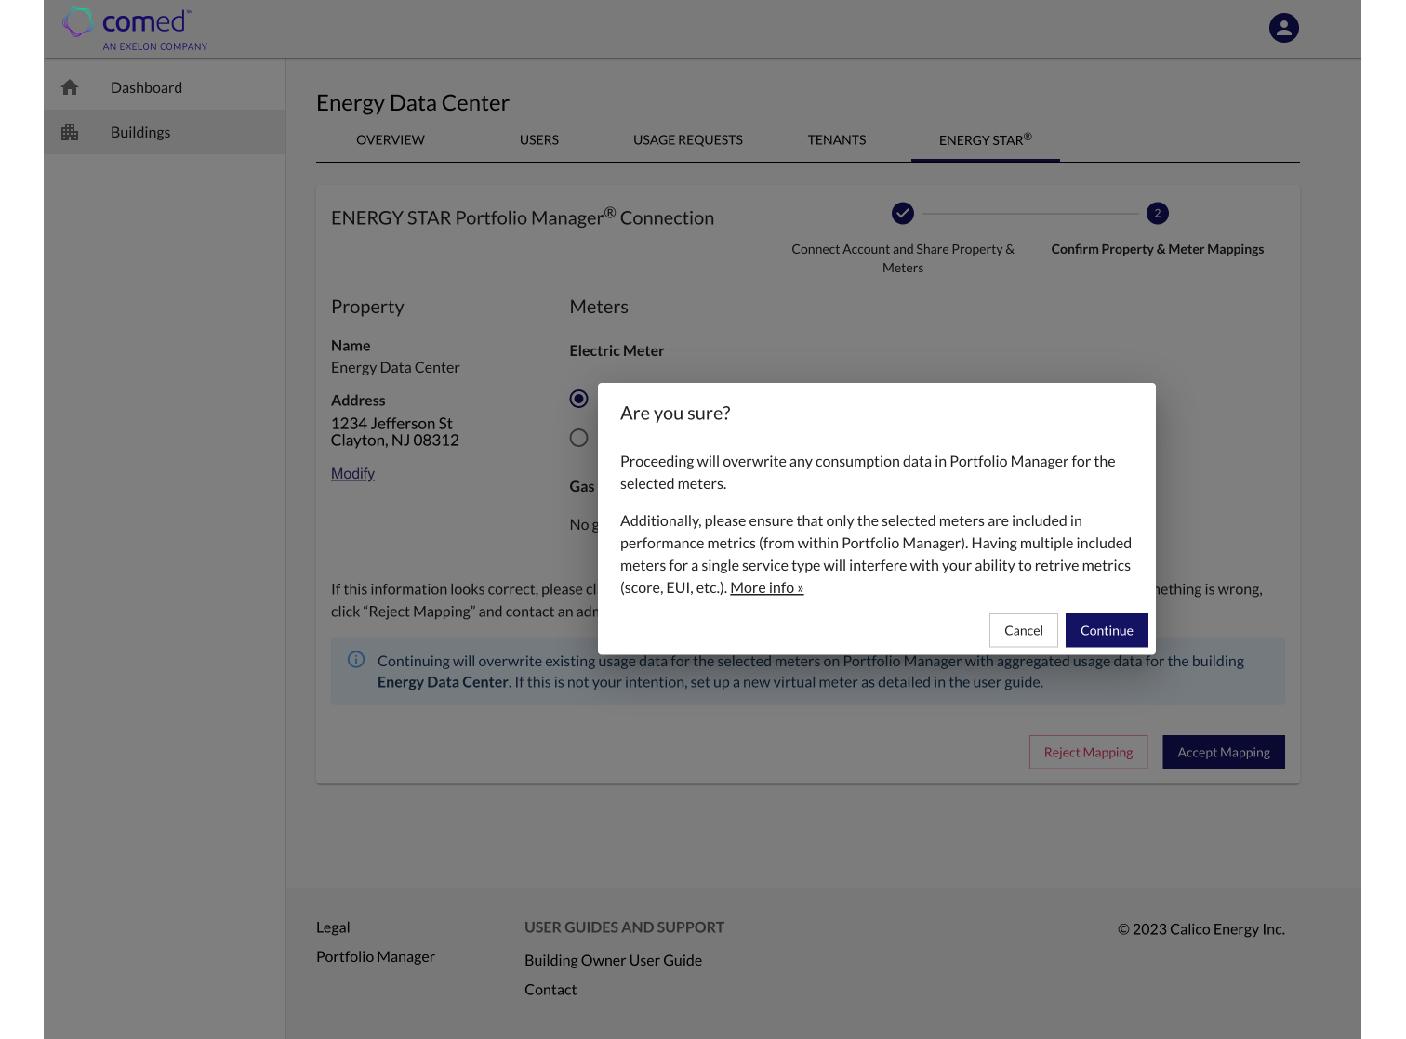This screenshot has height=1039, width=1406.
Task: Click the 'Property' section heading
Action: pyautogui.click(x=367, y=307)
